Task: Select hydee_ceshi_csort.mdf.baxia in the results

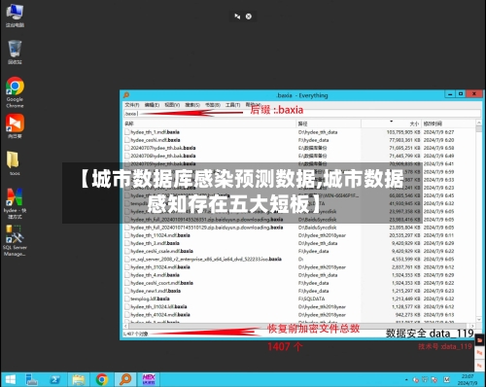Action: (x=161, y=283)
